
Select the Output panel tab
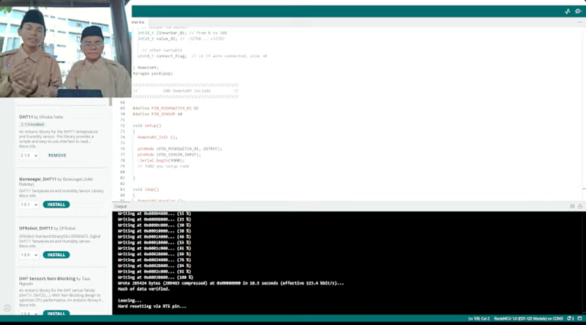coord(120,206)
